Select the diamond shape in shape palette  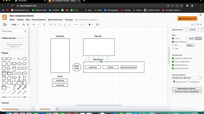(19, 64)
